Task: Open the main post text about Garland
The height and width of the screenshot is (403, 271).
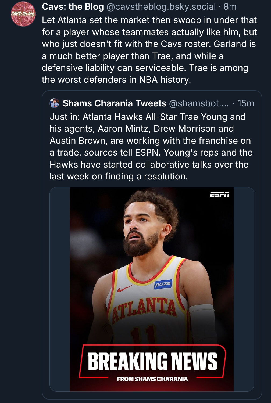Action: [149, 50]
